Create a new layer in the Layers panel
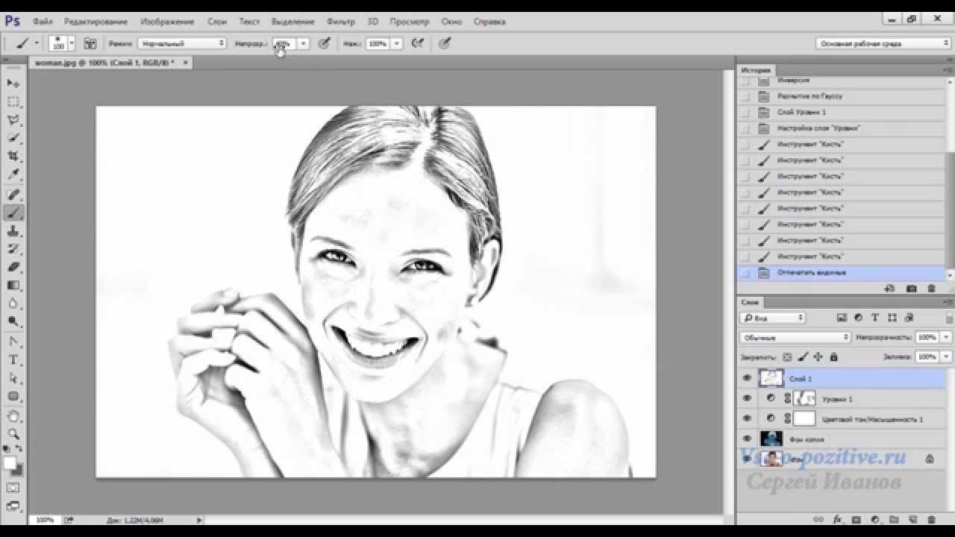The height and width of the screenshot is (537, 955). [912, 519]
